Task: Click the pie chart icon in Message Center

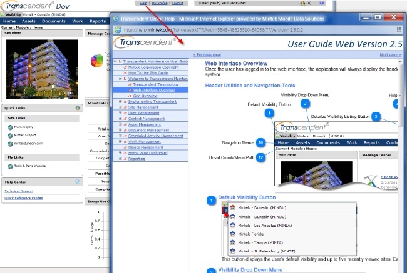Action: [97, 61]
